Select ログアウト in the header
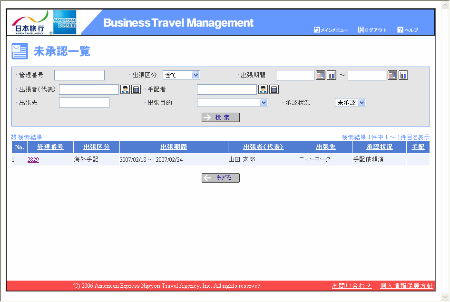The height and width of the screenshot is (302, 450). [375, 30]
